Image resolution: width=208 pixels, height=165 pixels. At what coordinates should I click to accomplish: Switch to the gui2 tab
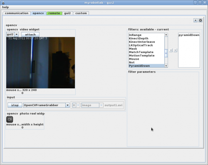(67, 13)
